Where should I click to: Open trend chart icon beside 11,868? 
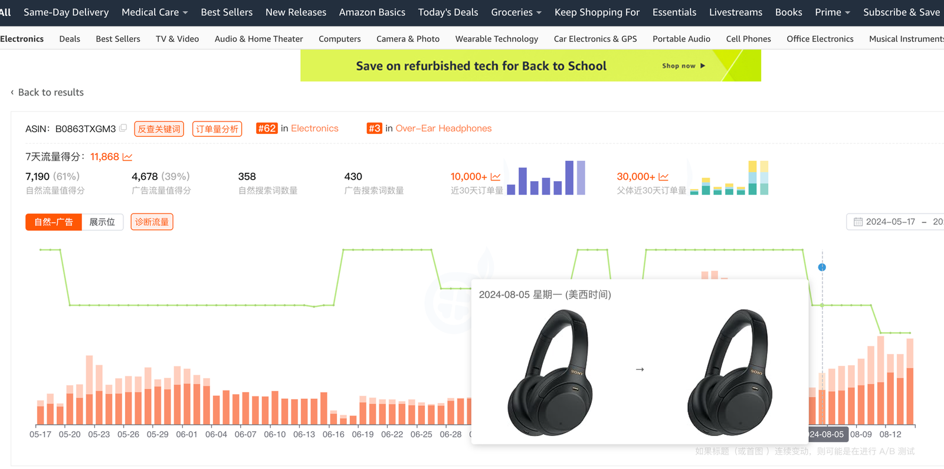(127, 157)
